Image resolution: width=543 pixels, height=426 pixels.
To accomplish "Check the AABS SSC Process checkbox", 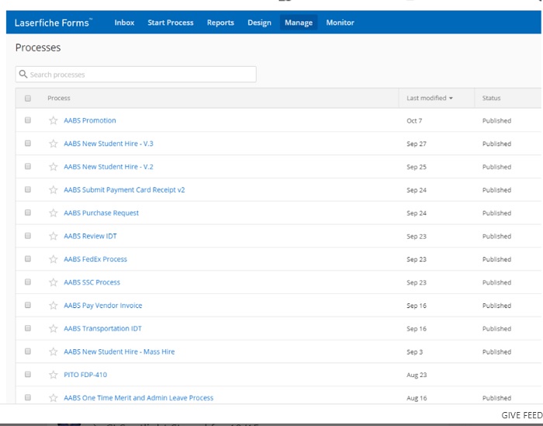I will pyautogui.click(x=28, y=282).
